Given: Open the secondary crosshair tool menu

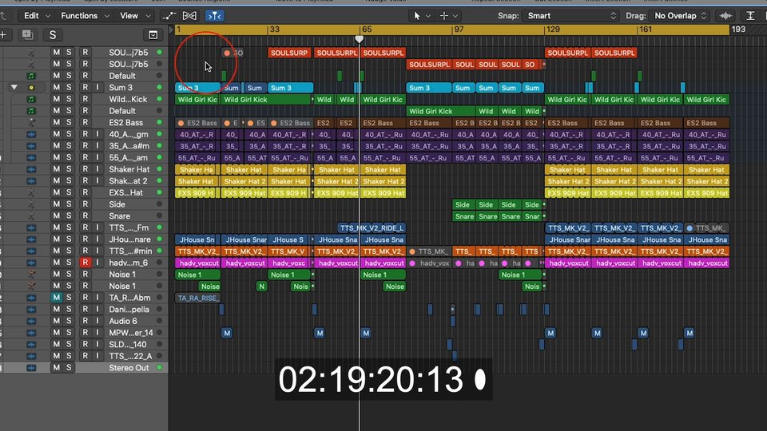Looking at the screenshot, I should 448,16.
